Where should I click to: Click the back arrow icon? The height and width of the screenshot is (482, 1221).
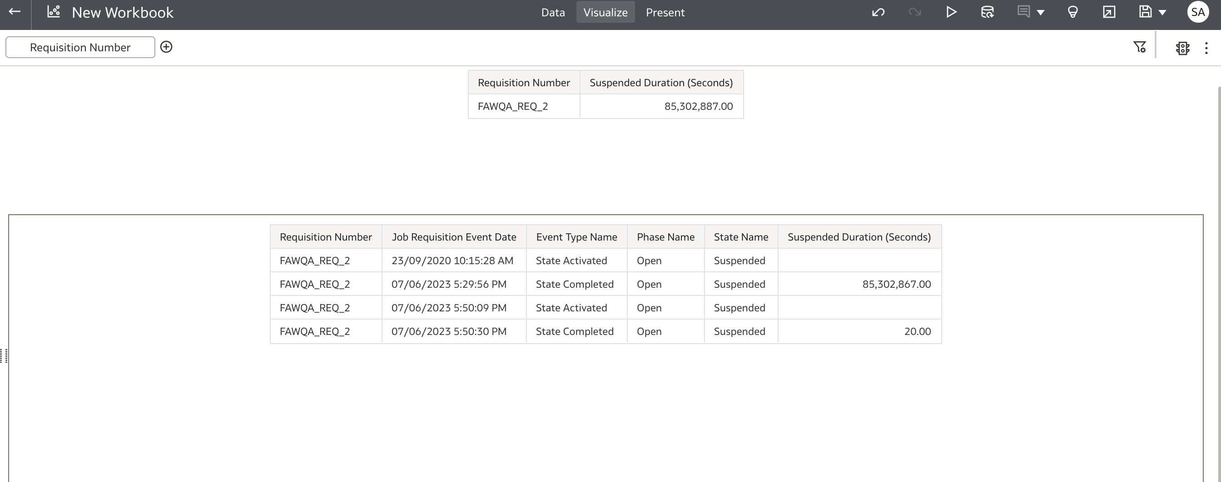coord(15,12)
